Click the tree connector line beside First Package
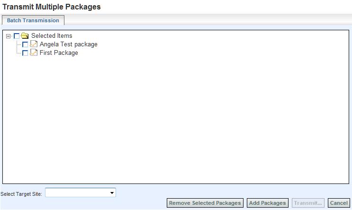This screenshot has height=210, width=352. [x=18, y=53]
